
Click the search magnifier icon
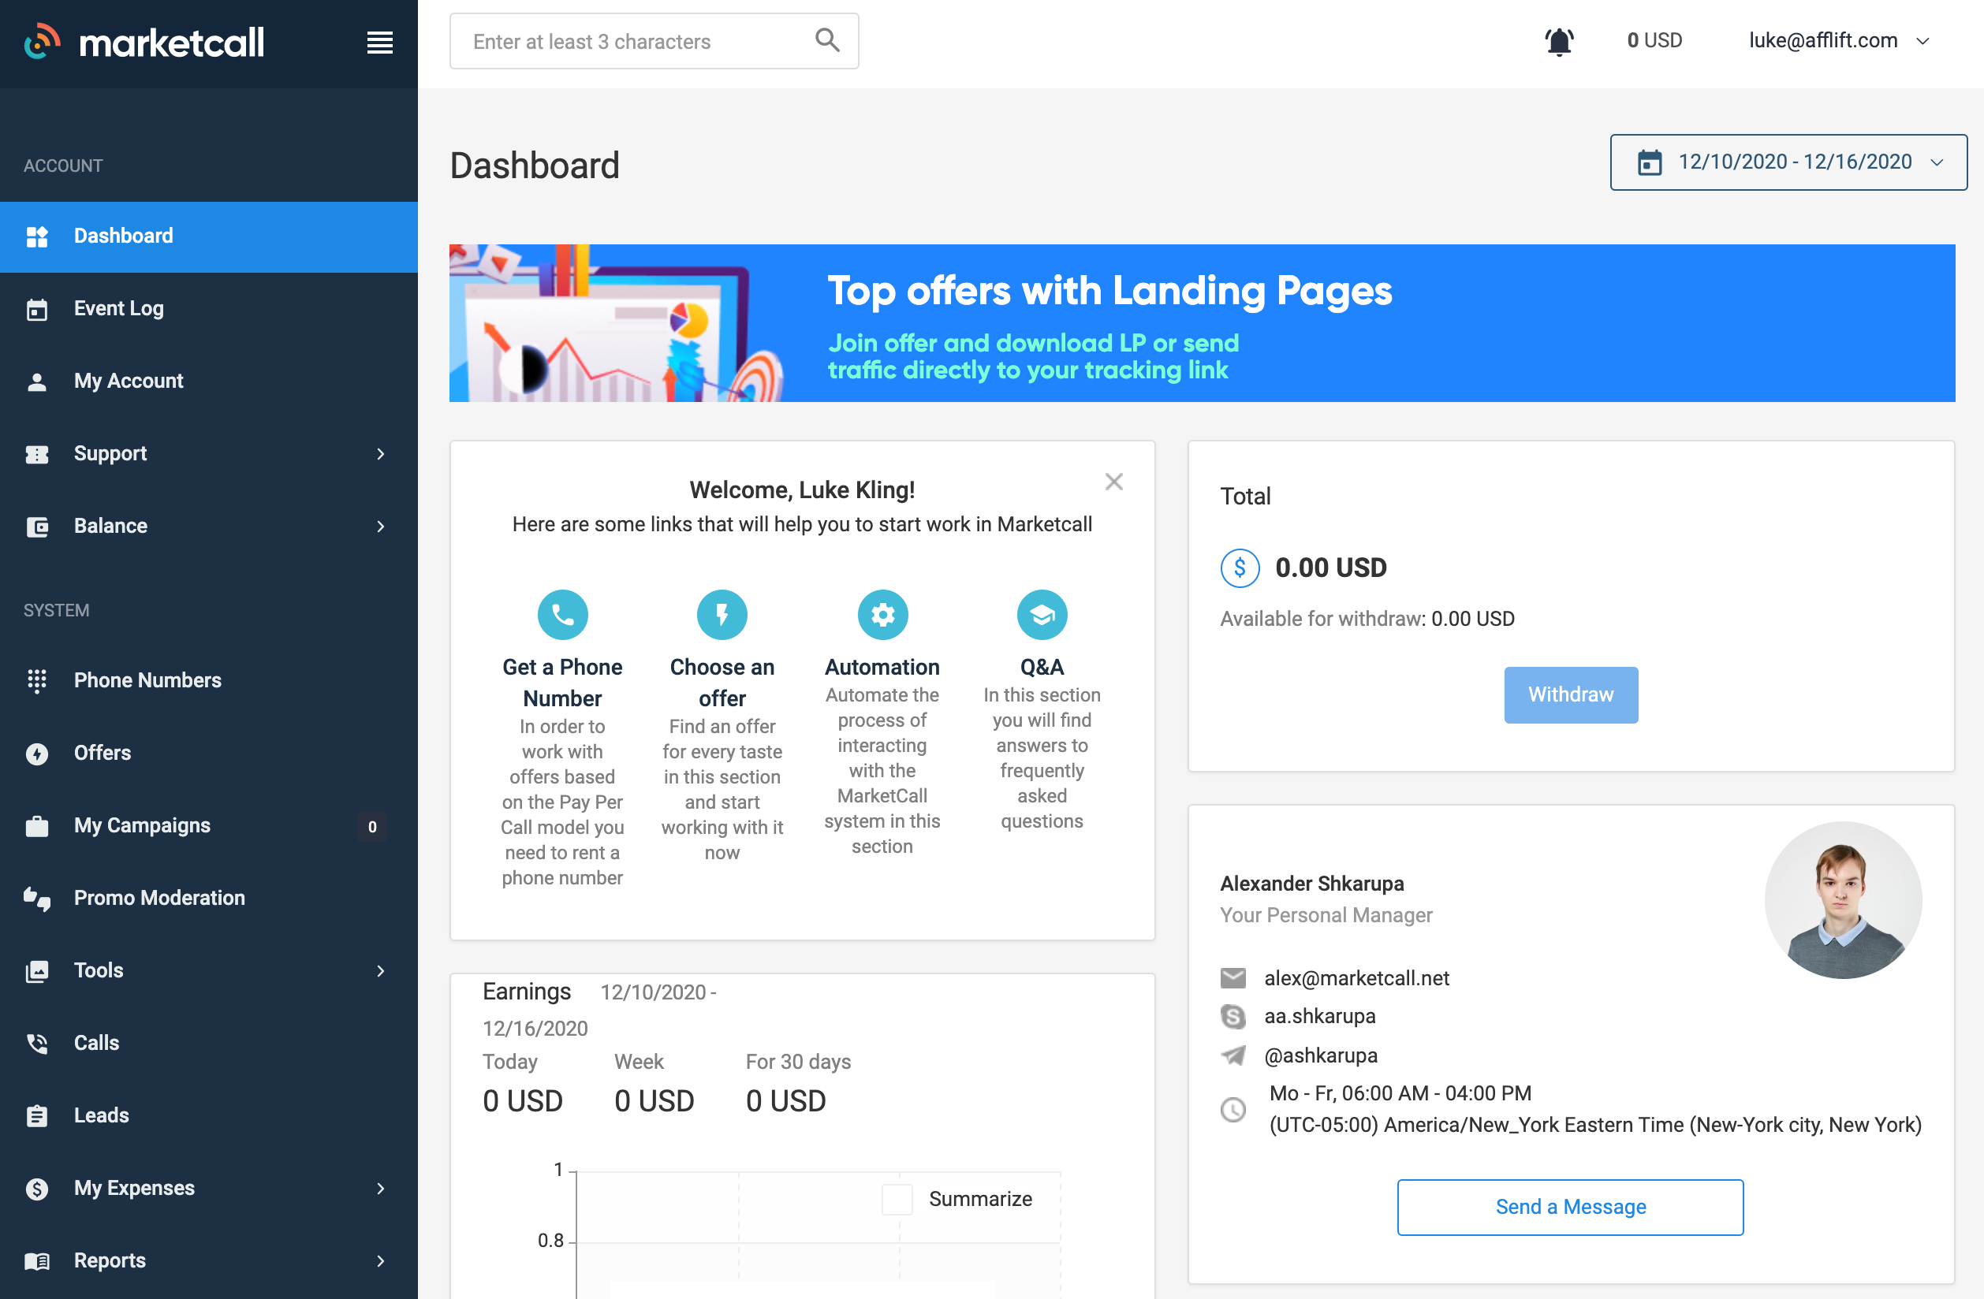(x=826, y=40)
